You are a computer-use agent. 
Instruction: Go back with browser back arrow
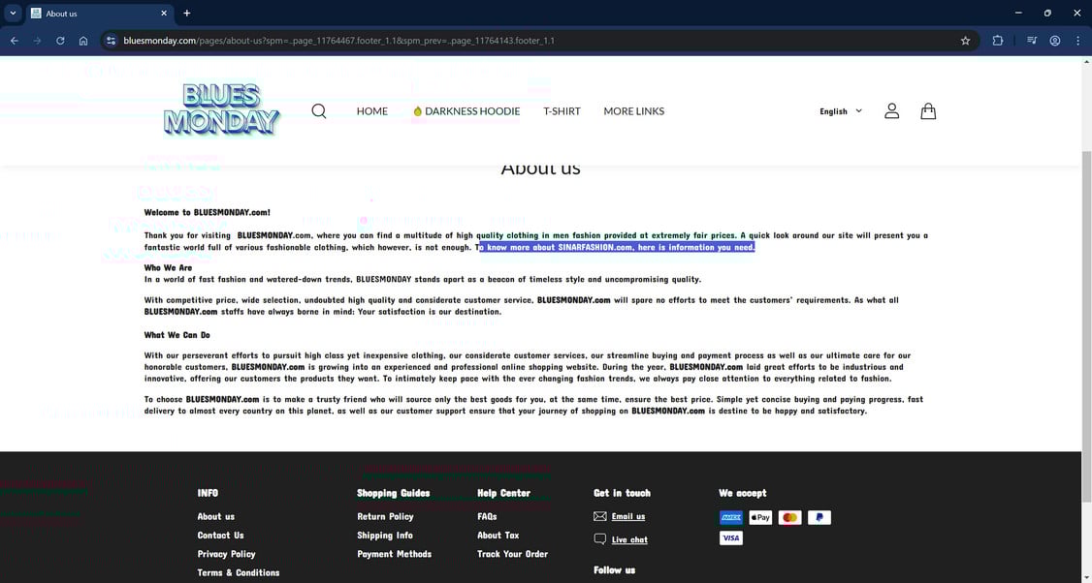click(15, 41)
